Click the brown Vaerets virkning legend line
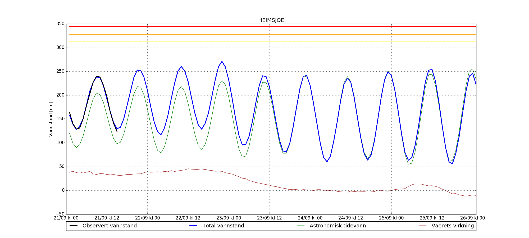Image resolution: width=529 pixels, height=238 pixels. coord(423,226)
